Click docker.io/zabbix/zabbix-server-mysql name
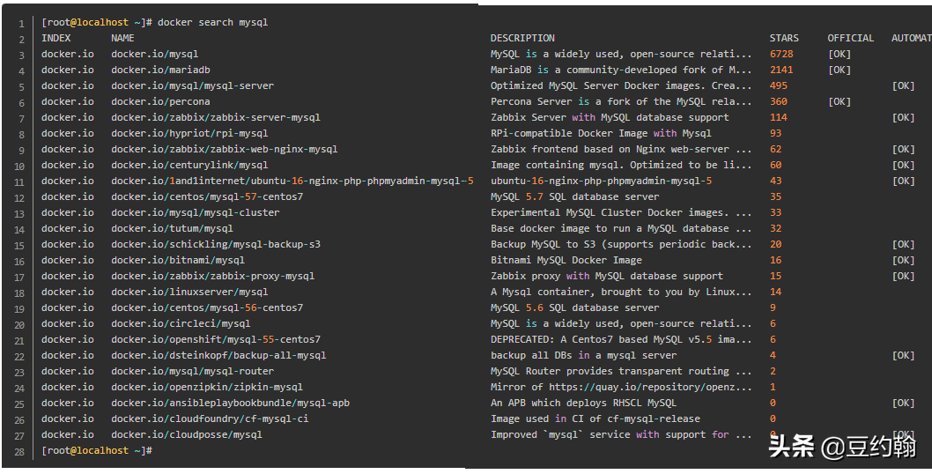Viewport: 932px width, 474px height. click(x=216, y=117)
